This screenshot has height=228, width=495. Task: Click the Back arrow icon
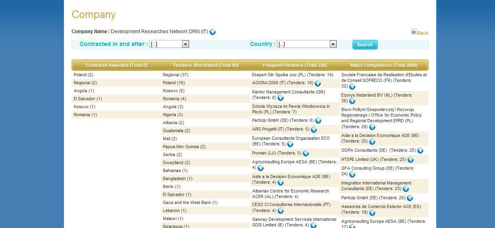click(413, 32)
